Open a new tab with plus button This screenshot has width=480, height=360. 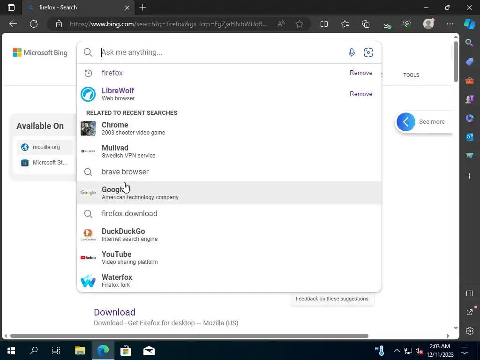click(x=142, y=7)
